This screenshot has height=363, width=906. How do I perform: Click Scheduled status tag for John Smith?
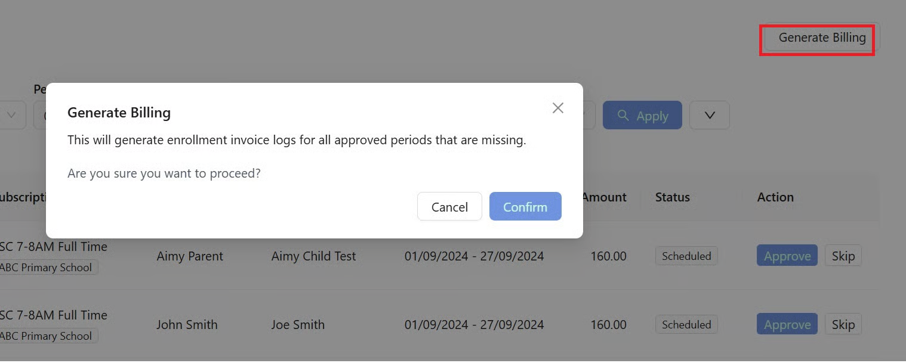pyautogui.click(x=686, y=325)
